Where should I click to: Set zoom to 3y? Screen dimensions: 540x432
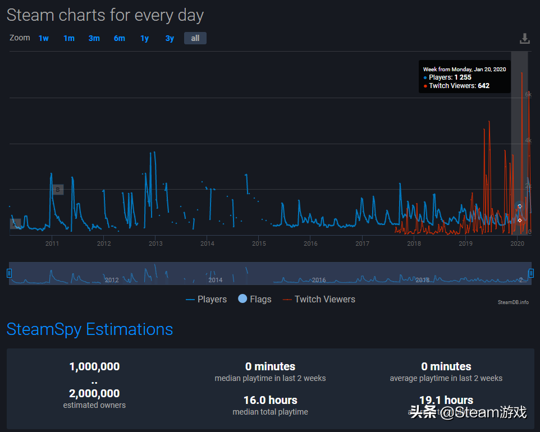(170, 38)
